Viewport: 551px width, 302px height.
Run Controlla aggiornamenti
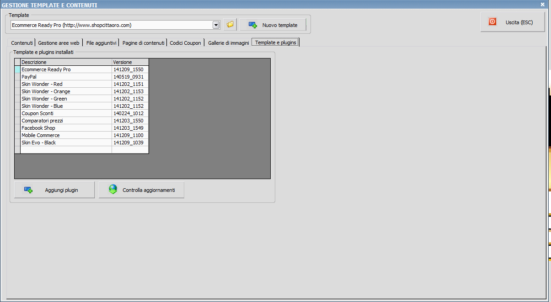141,190
